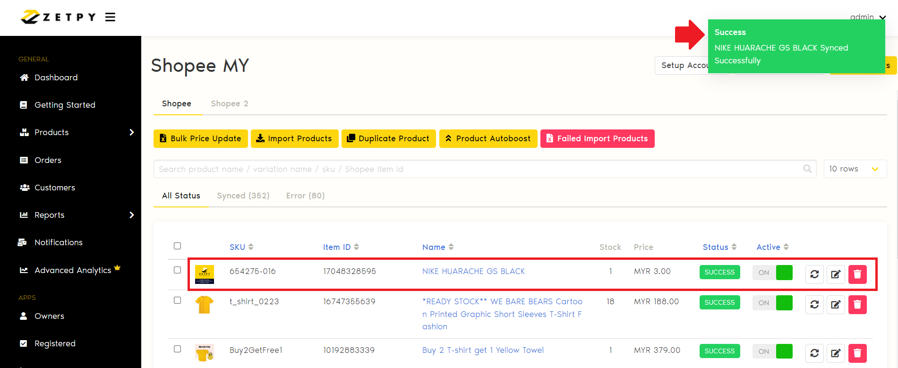Click the yellow t-shirt thumbnail for t_shirt_0223
The image size is (898, 368).
(205, 304)
